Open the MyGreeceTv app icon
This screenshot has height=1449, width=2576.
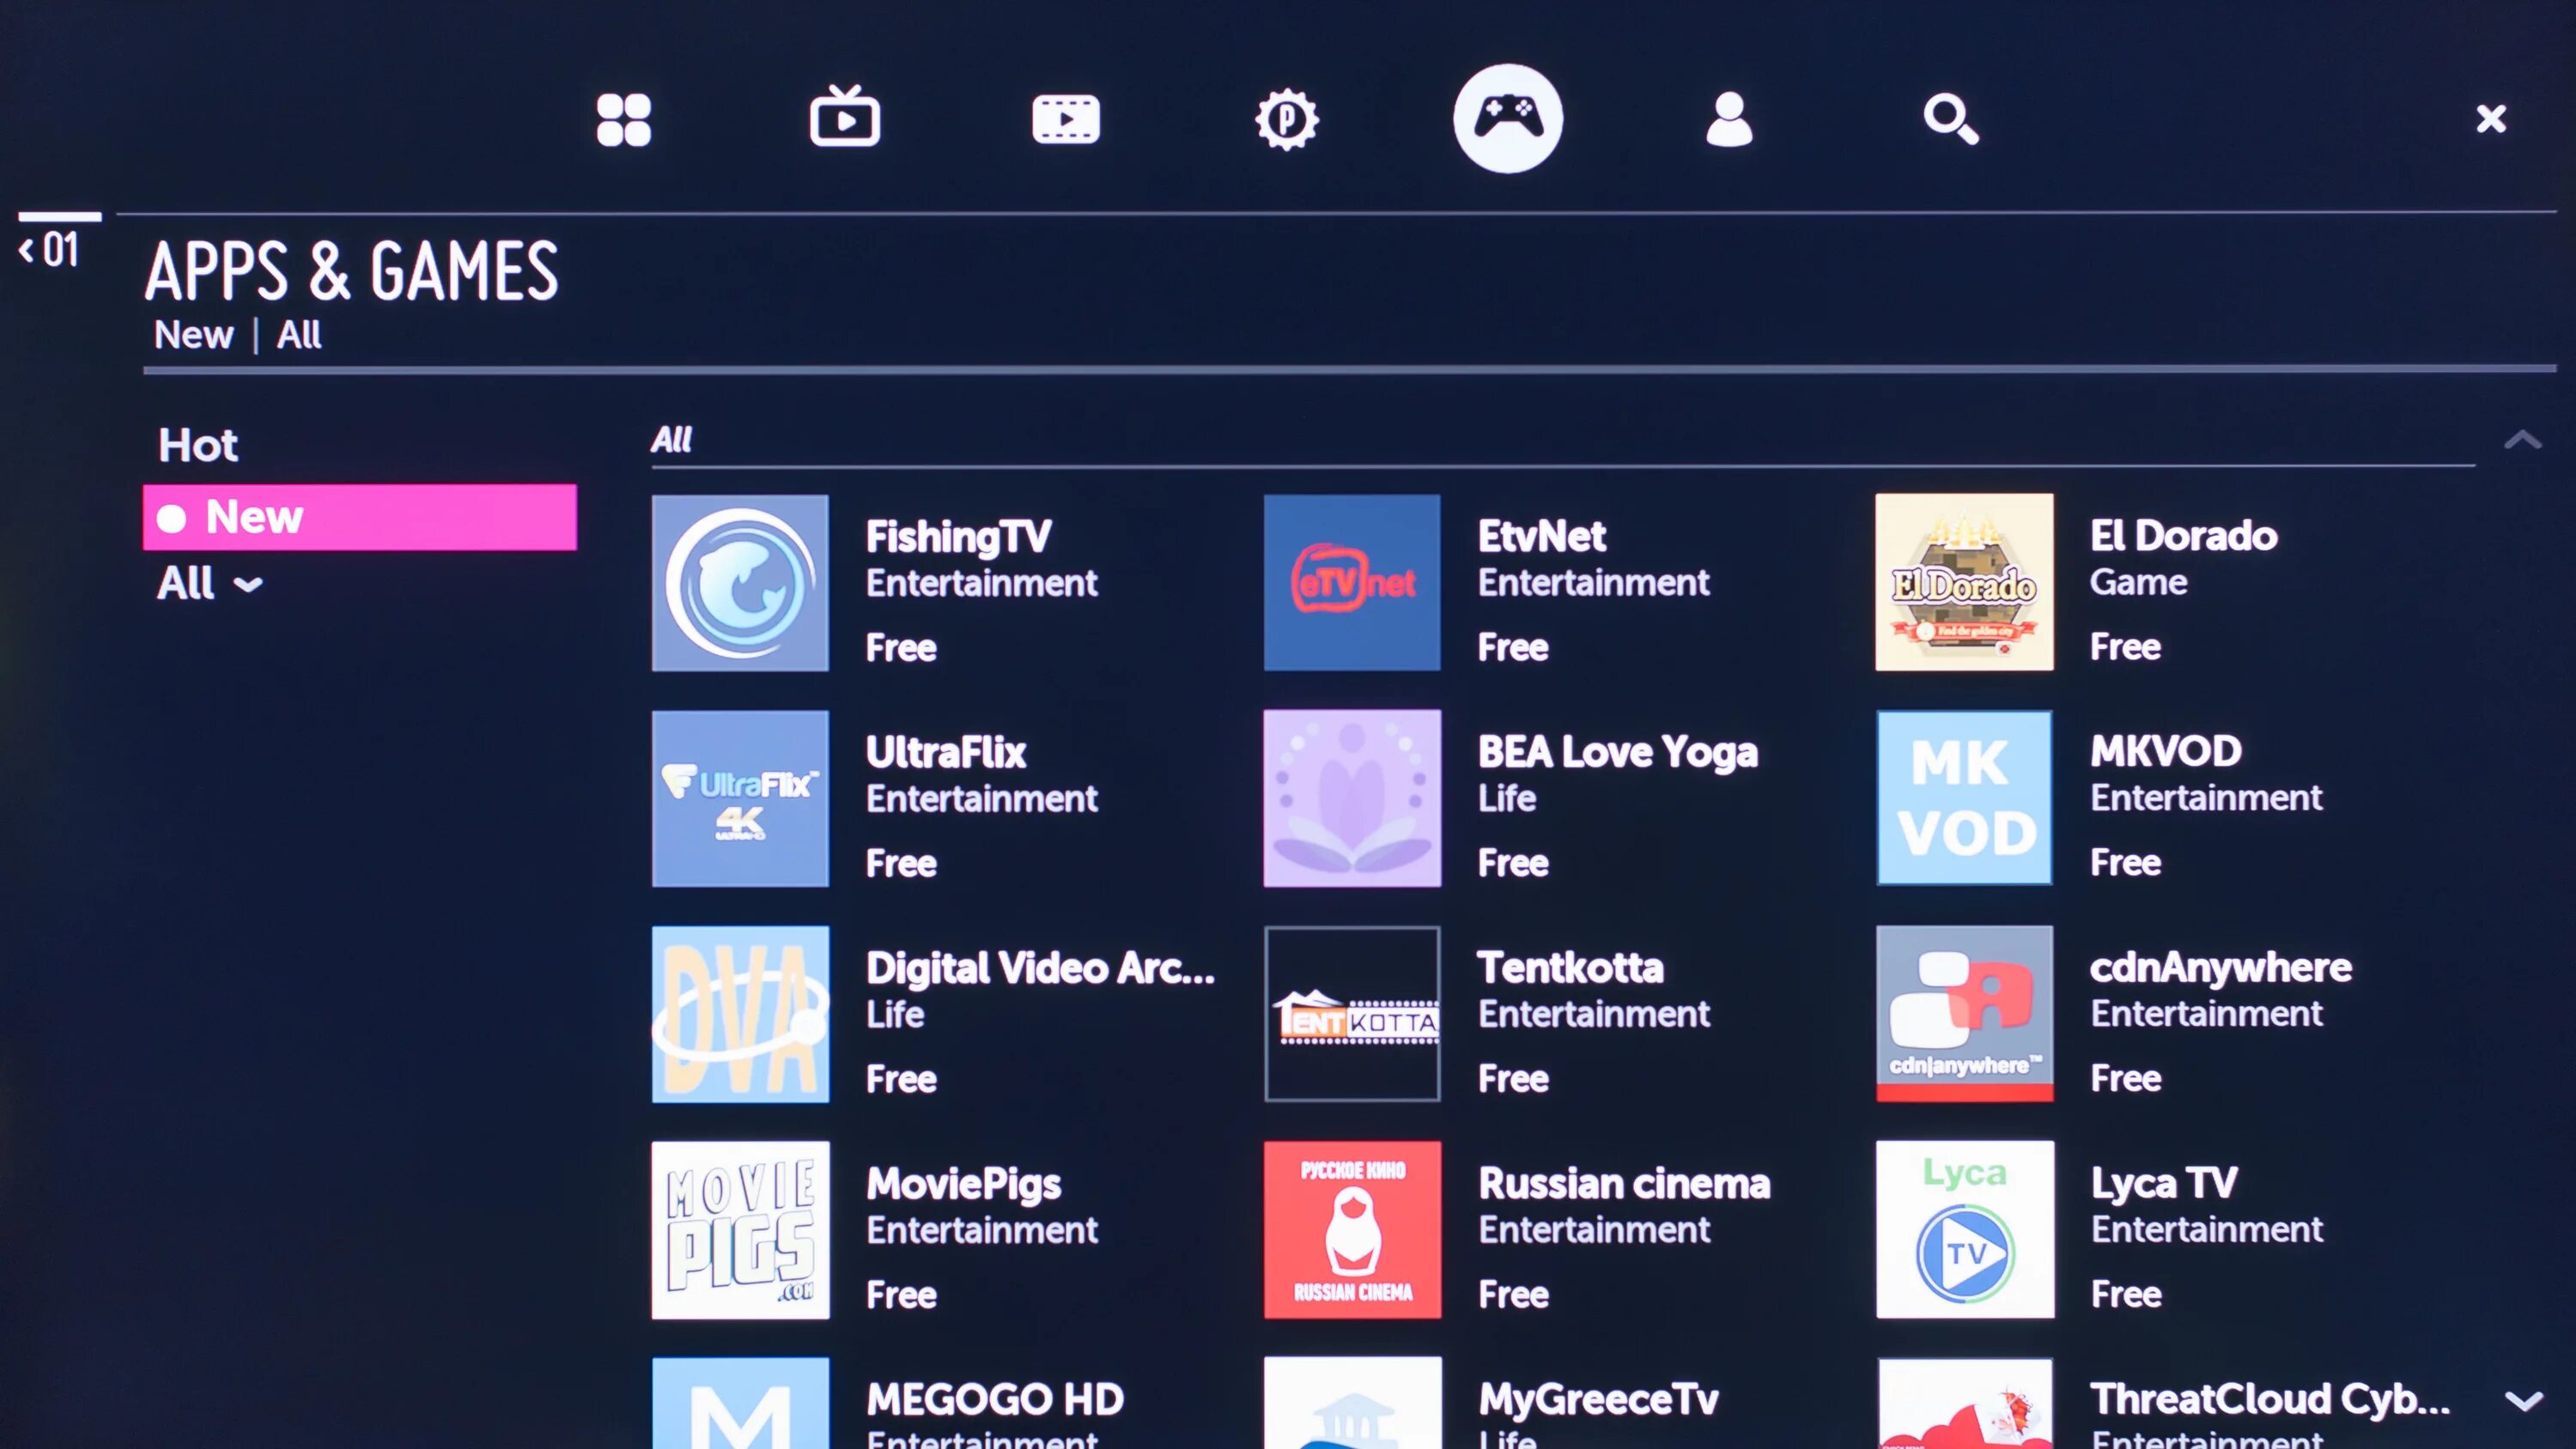click(1352, 1403)
